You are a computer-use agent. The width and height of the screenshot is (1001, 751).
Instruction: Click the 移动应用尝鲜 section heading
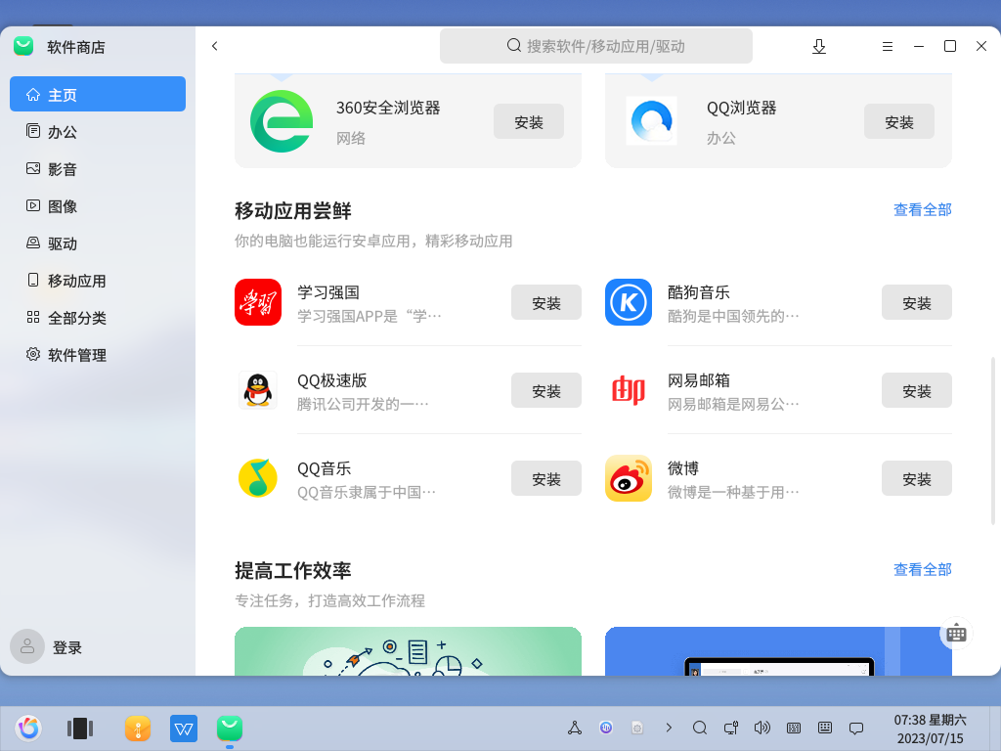pos(293,211)
